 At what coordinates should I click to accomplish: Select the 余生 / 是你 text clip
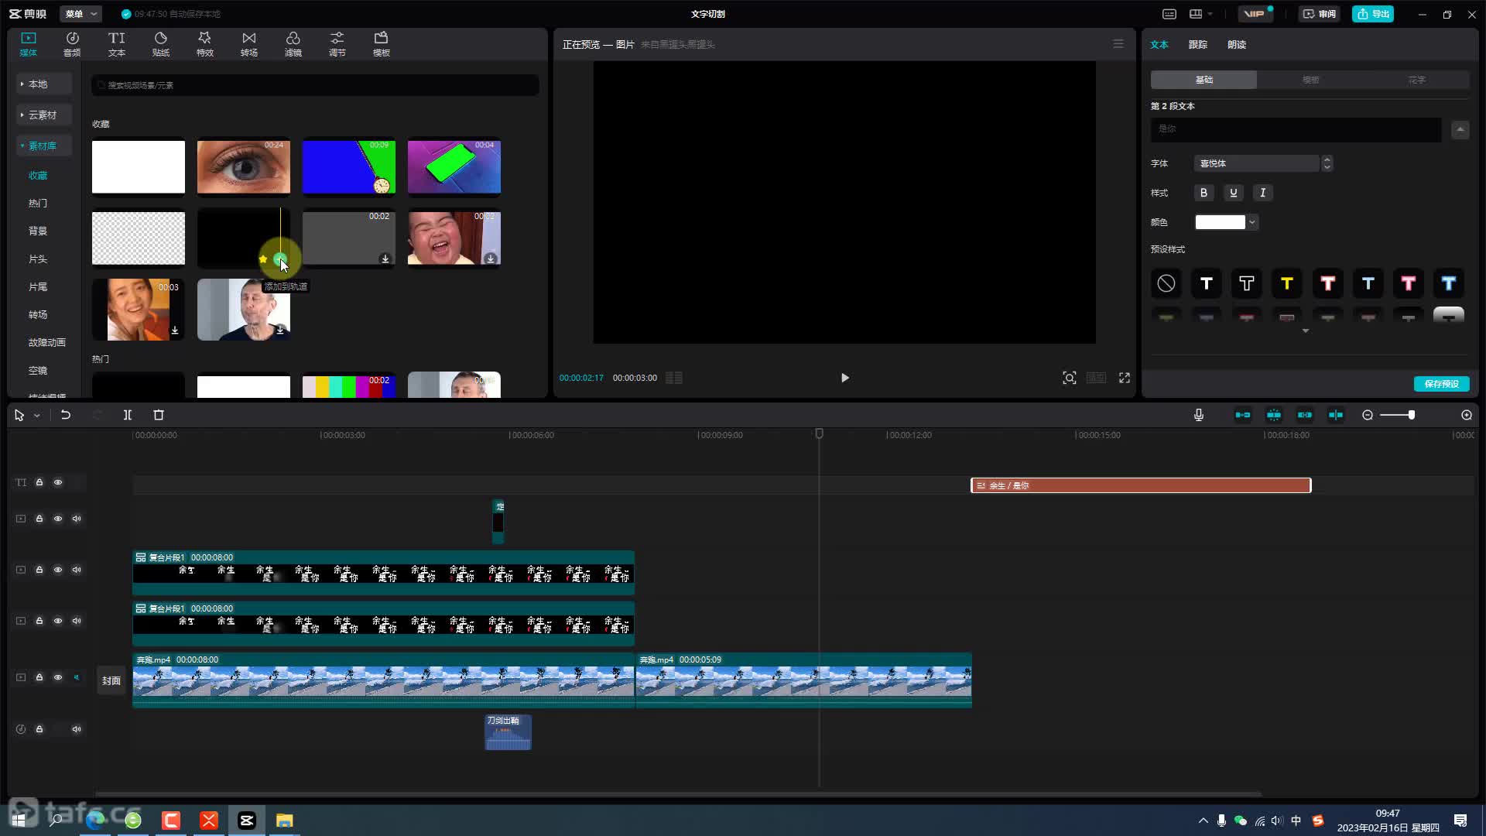pos(1141,485)
